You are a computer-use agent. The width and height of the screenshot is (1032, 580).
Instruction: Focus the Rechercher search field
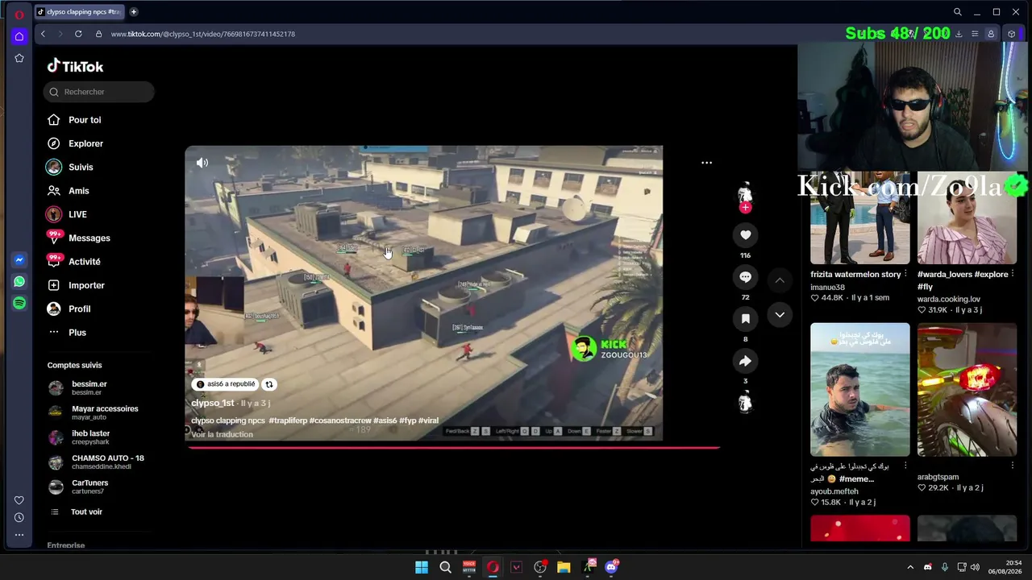pos(99,92)
